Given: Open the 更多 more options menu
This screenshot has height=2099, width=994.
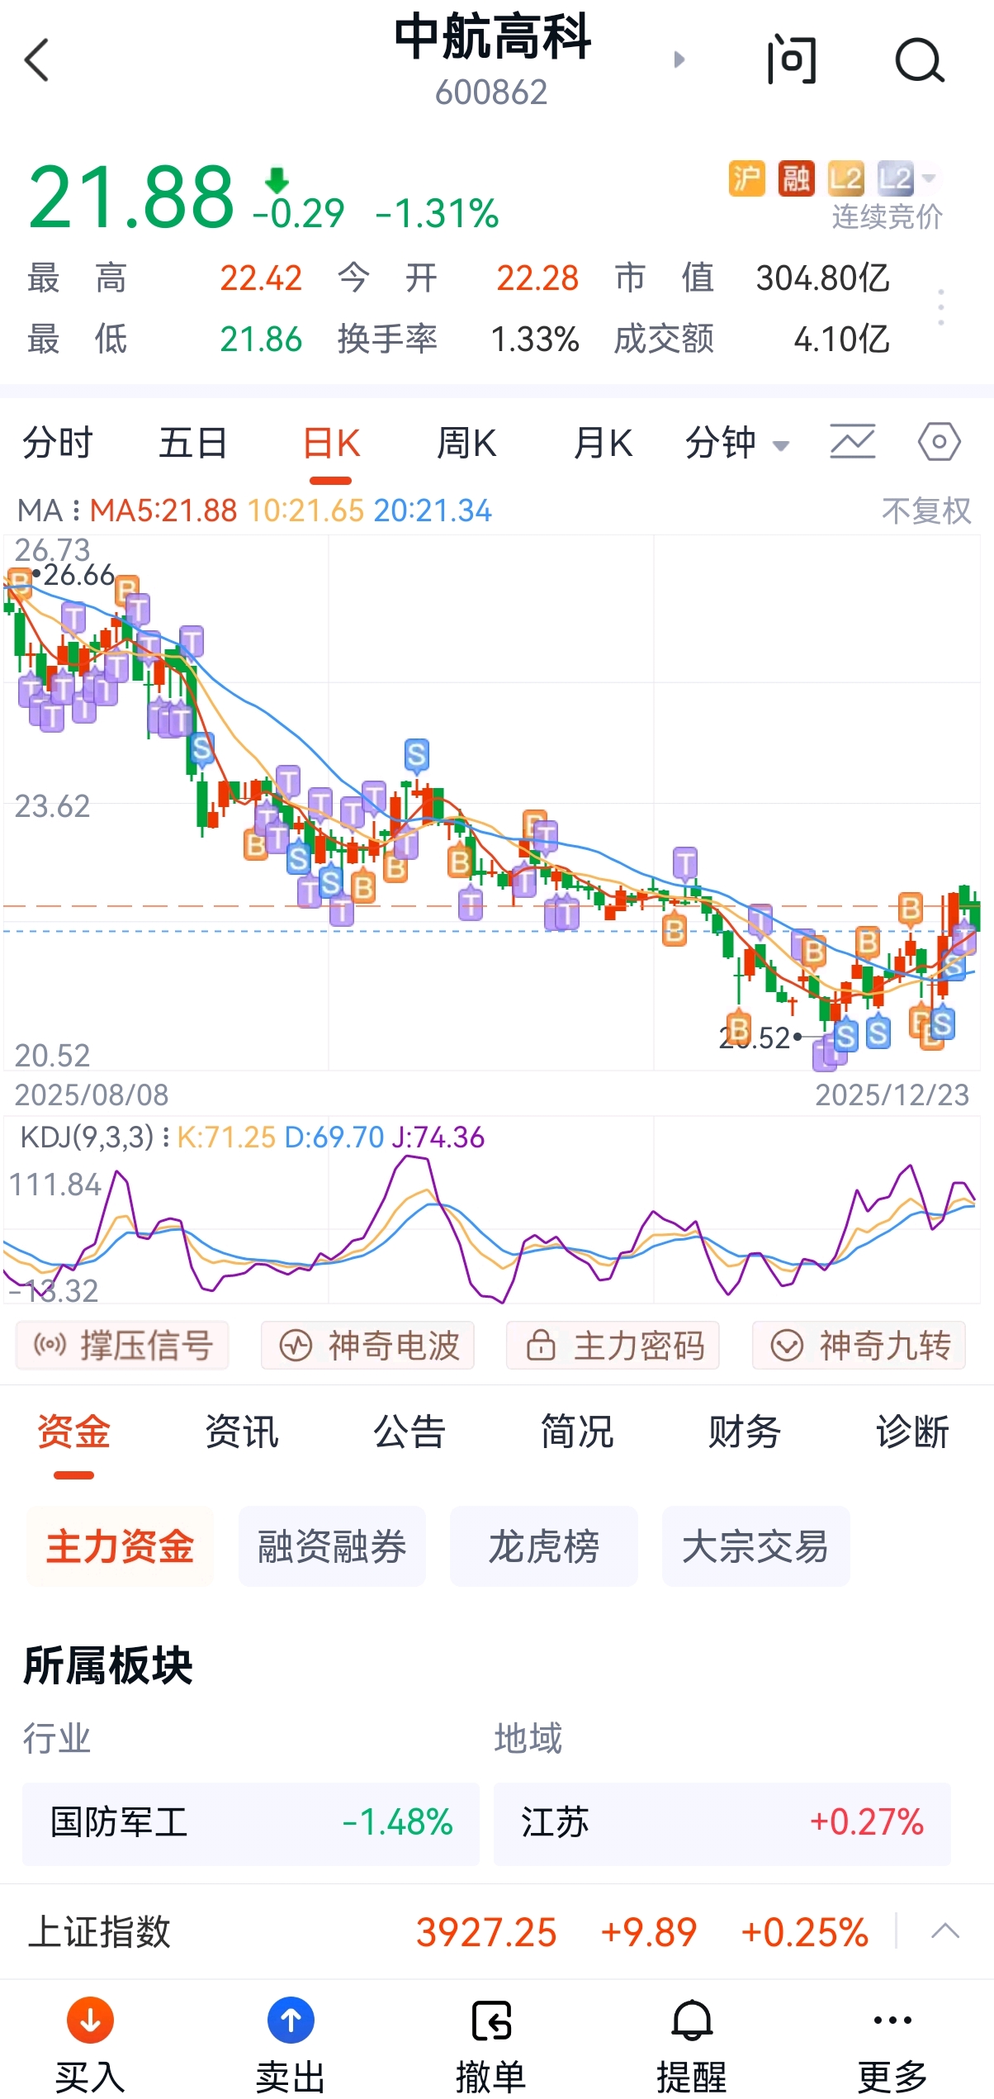Looking at the screenshot, I should point(892,2045).
